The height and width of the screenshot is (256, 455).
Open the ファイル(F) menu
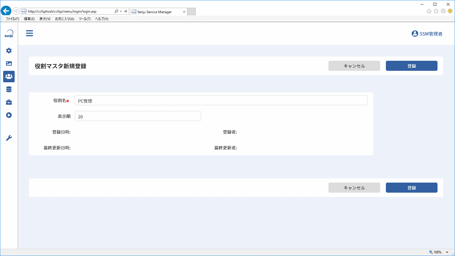click(x=12, y=19)
